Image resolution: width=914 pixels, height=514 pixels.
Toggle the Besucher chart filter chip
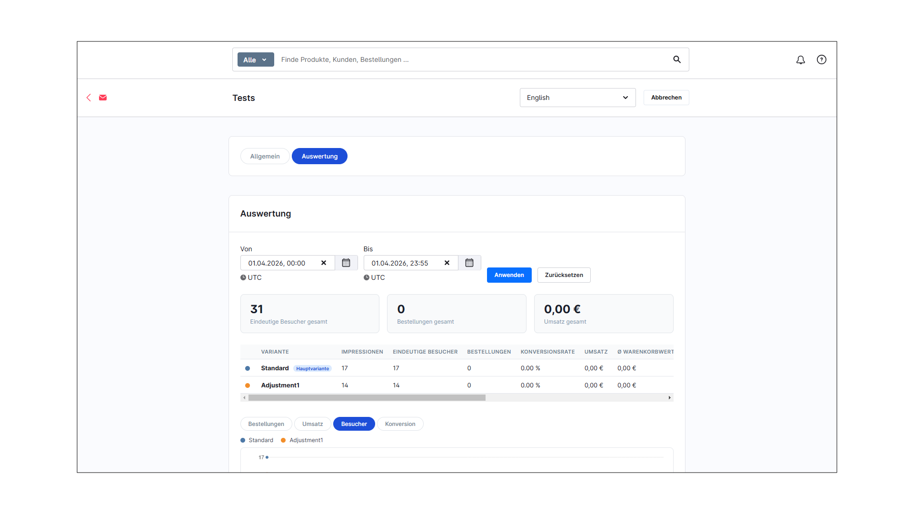tap(354, 424)
